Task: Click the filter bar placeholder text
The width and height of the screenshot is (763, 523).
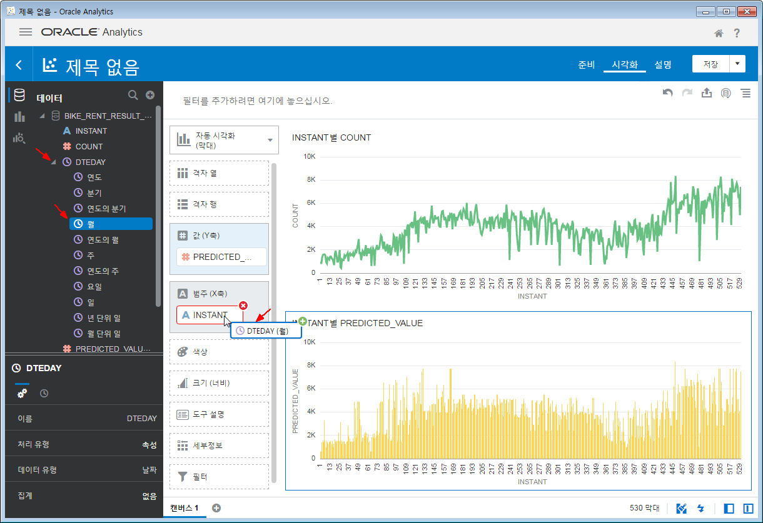Action: (258, 101)
